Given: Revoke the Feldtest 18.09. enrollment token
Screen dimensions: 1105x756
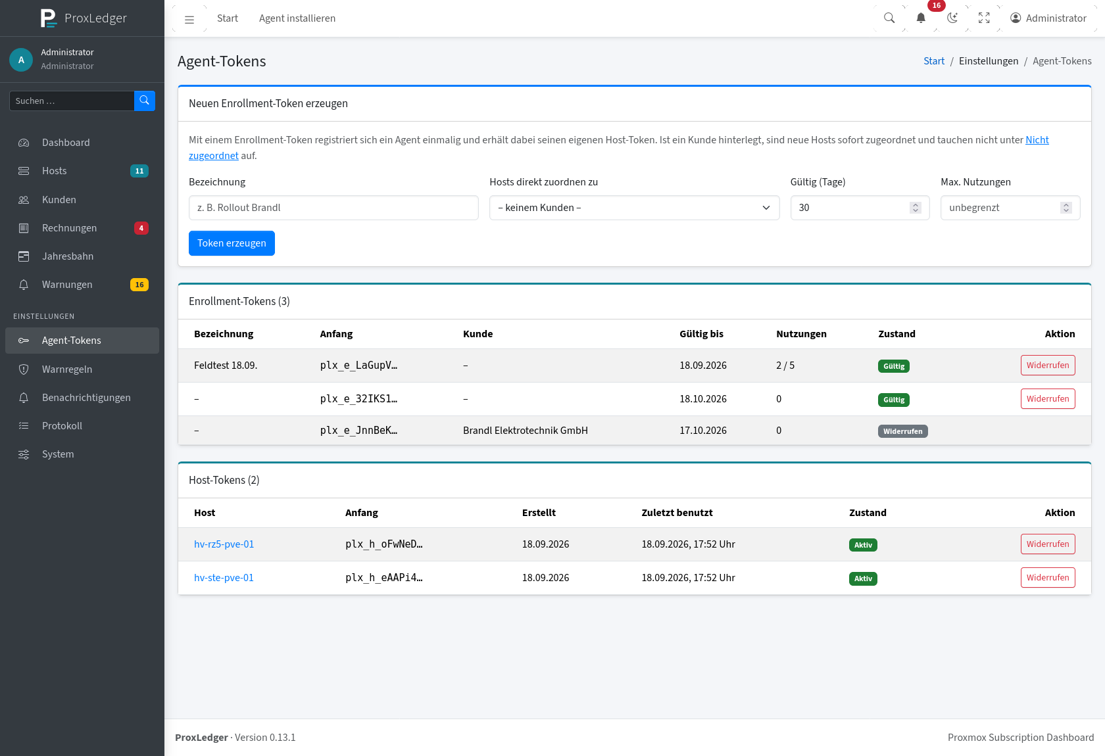Looking at the screenshot, I should click(1048, 366).
